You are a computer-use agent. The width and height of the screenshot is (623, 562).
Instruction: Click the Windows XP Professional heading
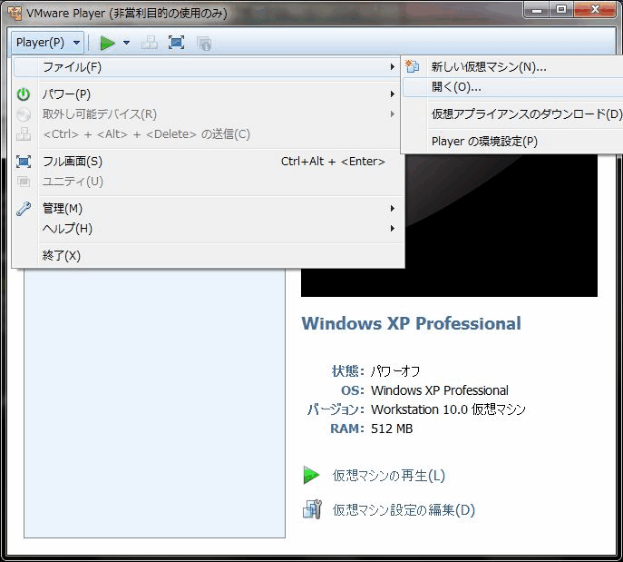coord(411,323)
